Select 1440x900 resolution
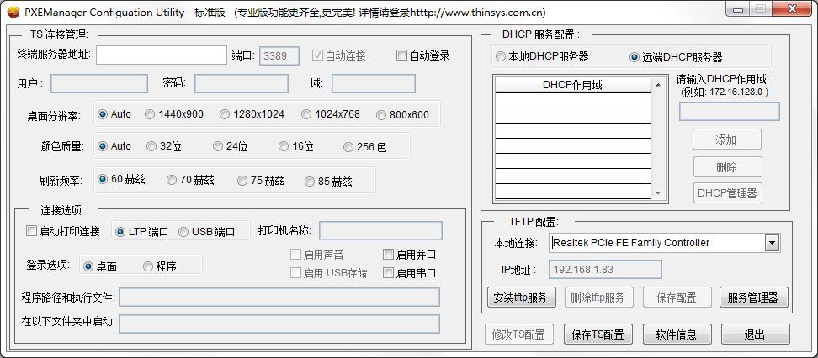818x358 pixels. [150, 114]
